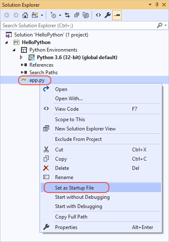
Task: Open the solution views switcher icon
Action: pyautogui.click(x=35, y=15)
